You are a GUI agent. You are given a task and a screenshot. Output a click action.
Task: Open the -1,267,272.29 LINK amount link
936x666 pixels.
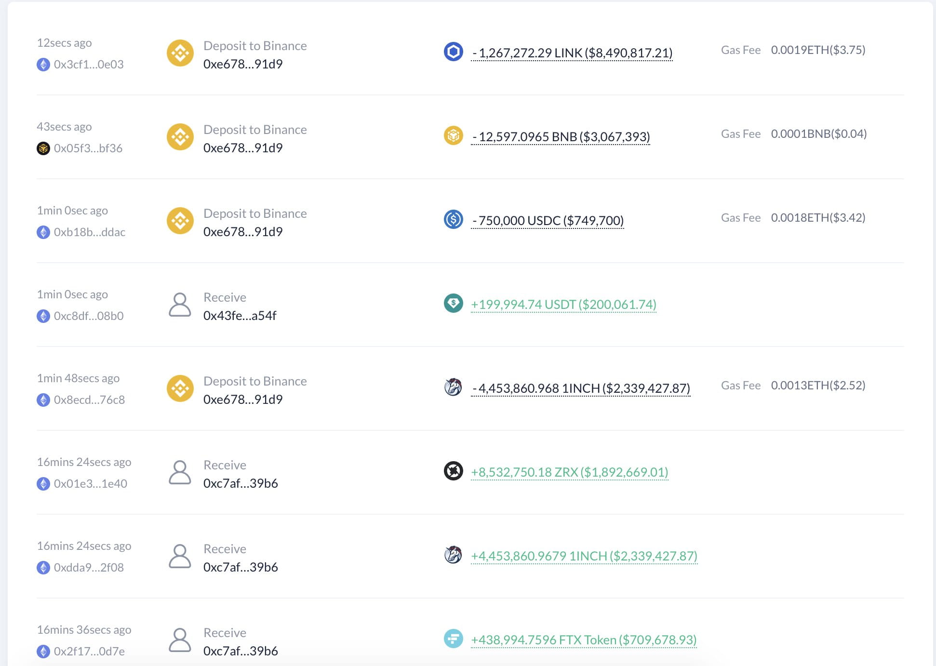[572, 53]
